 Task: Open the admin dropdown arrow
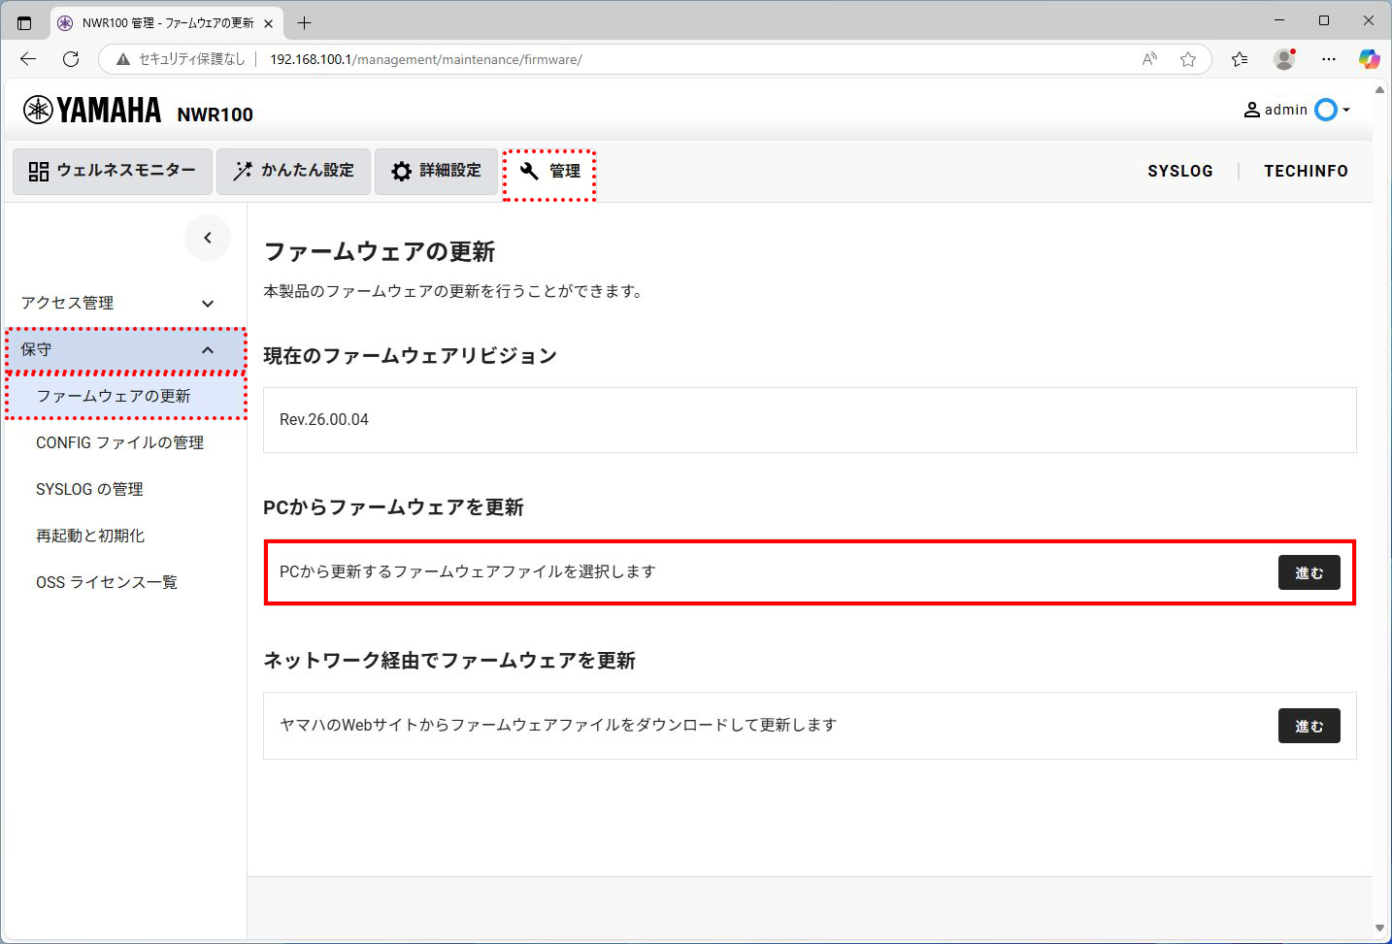click(1347, 110)
